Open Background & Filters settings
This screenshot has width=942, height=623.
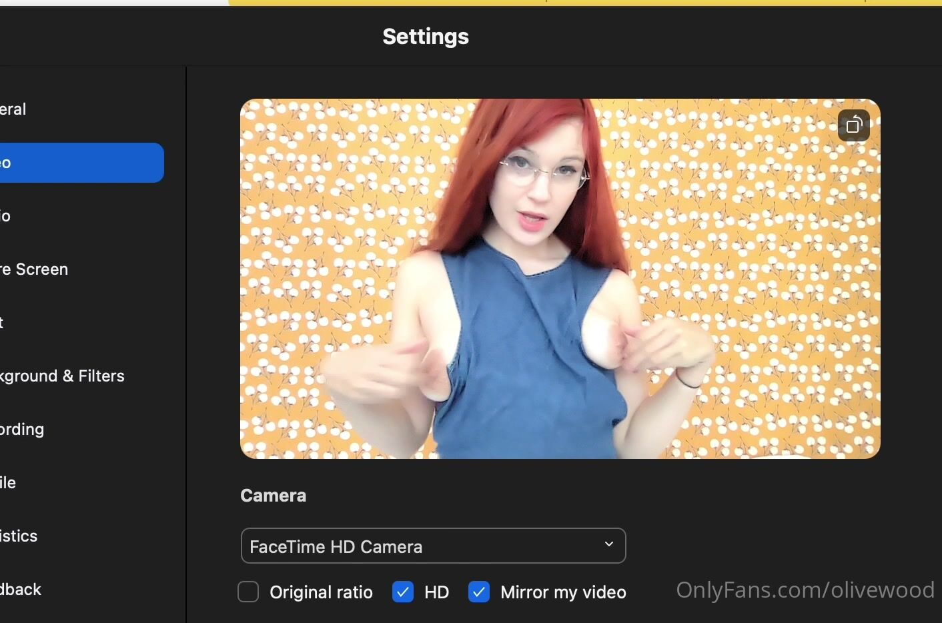point(63,376)
